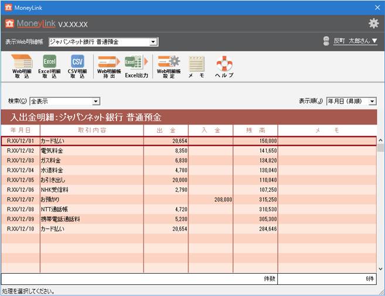Select Web明細帳持出 toolbar icon

point(109,66)
